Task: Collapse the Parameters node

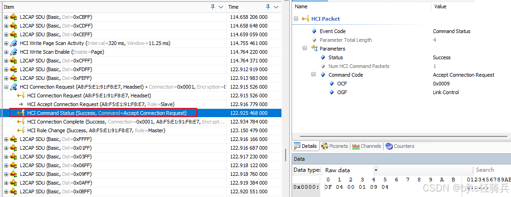Action: tap(304, 48)
